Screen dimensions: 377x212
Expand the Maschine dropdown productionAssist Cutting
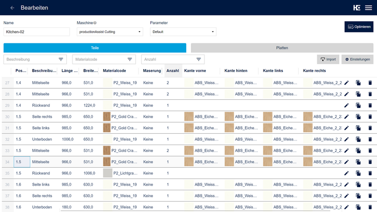109,32
